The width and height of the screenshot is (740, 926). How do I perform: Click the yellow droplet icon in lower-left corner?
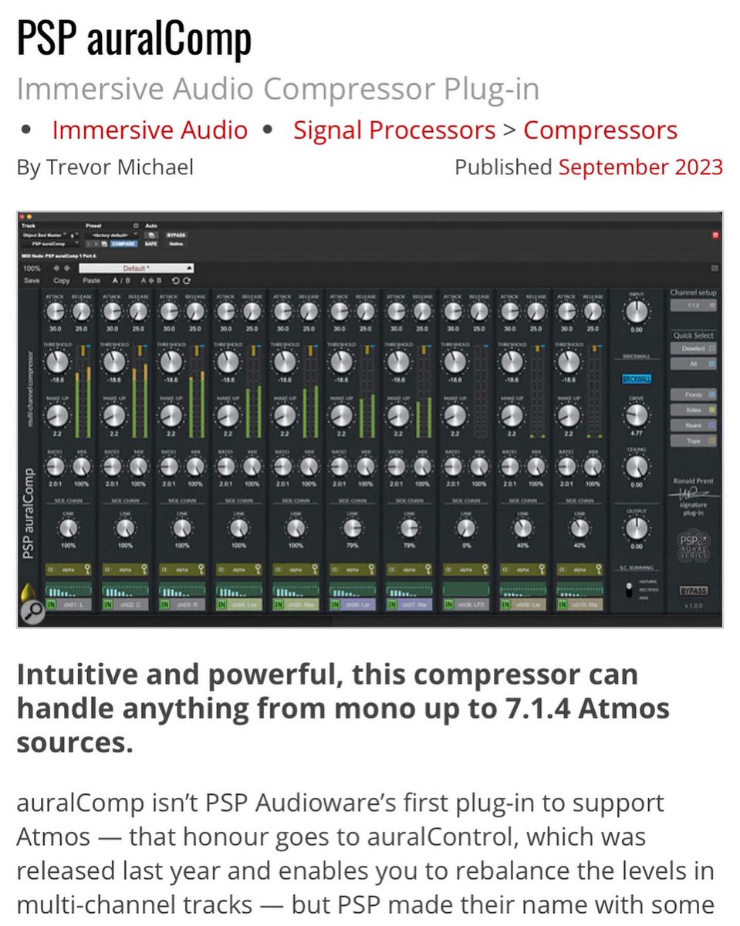point(27,590)
